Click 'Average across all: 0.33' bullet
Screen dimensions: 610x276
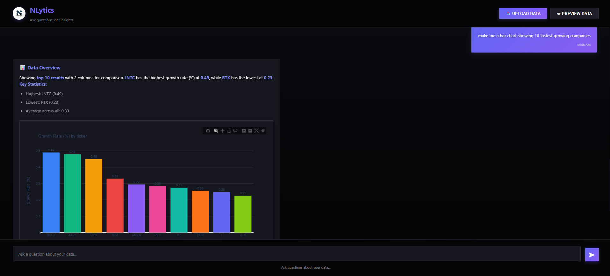coord(47,111)
